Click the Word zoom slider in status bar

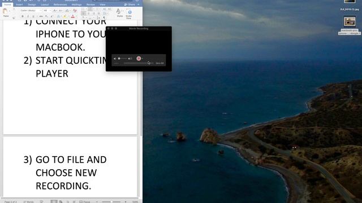111,202
